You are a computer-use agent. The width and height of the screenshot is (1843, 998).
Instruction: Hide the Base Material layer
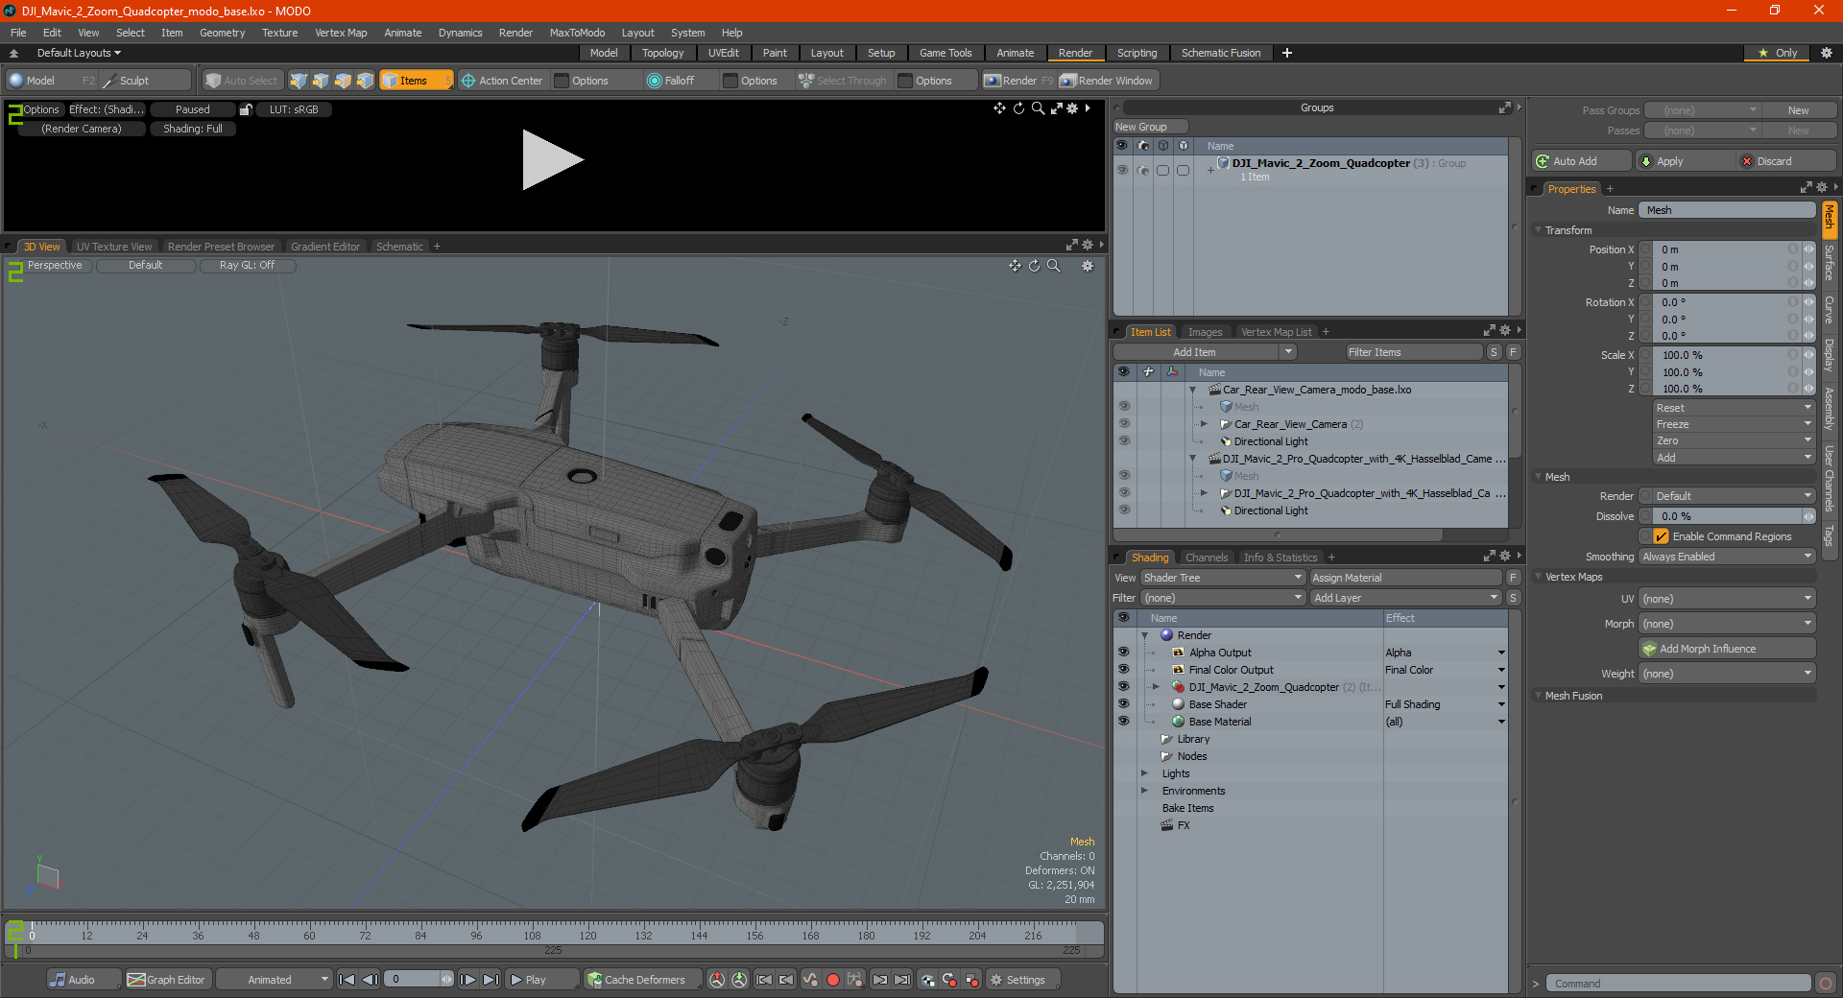(1123, 722)
